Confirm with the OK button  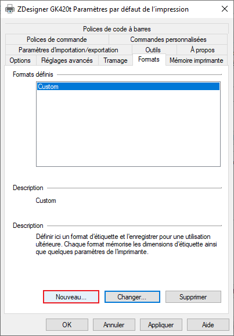coord(67,324)
